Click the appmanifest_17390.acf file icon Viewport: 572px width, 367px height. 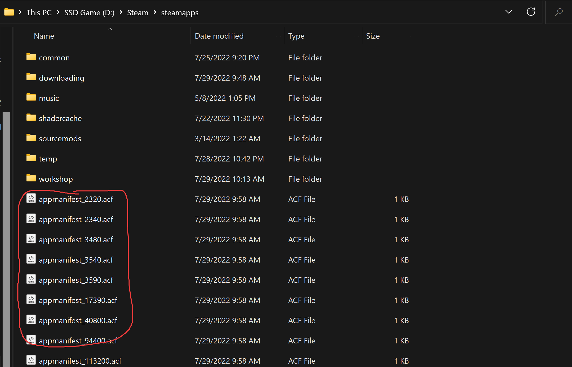click(31, 300)
